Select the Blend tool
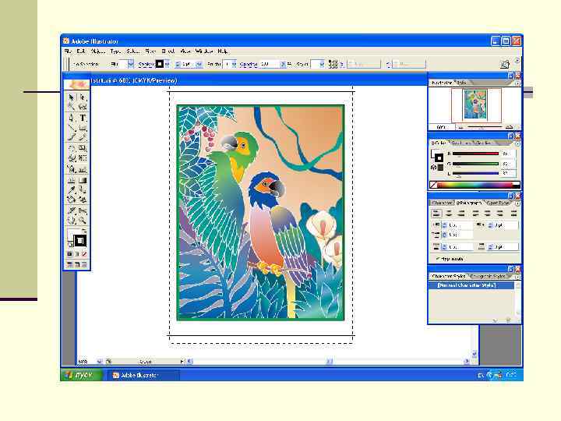Image resolution: width=561 pixels, height=421 pixels. pos(83,189)
